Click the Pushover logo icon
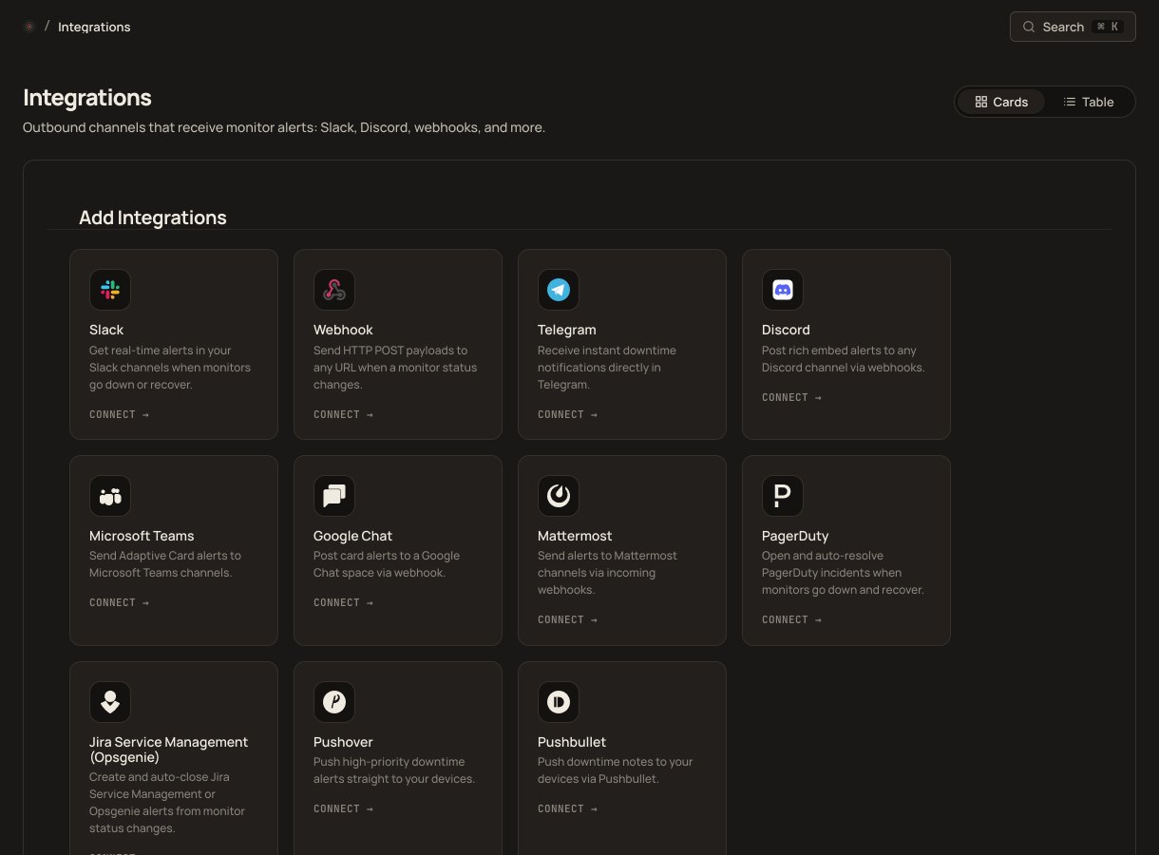This screenshot has height=855, width=1159. [x=334, y=702]
